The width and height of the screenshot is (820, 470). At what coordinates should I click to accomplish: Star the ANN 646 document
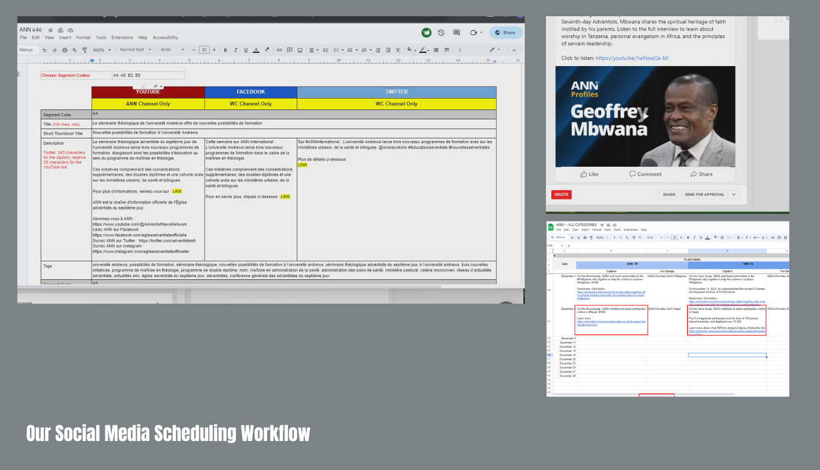[51, 30]
